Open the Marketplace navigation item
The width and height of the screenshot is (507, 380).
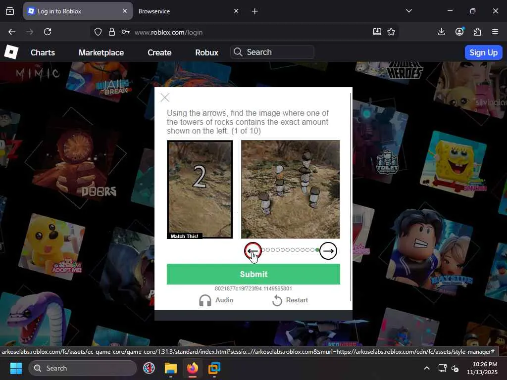(101, 52)
